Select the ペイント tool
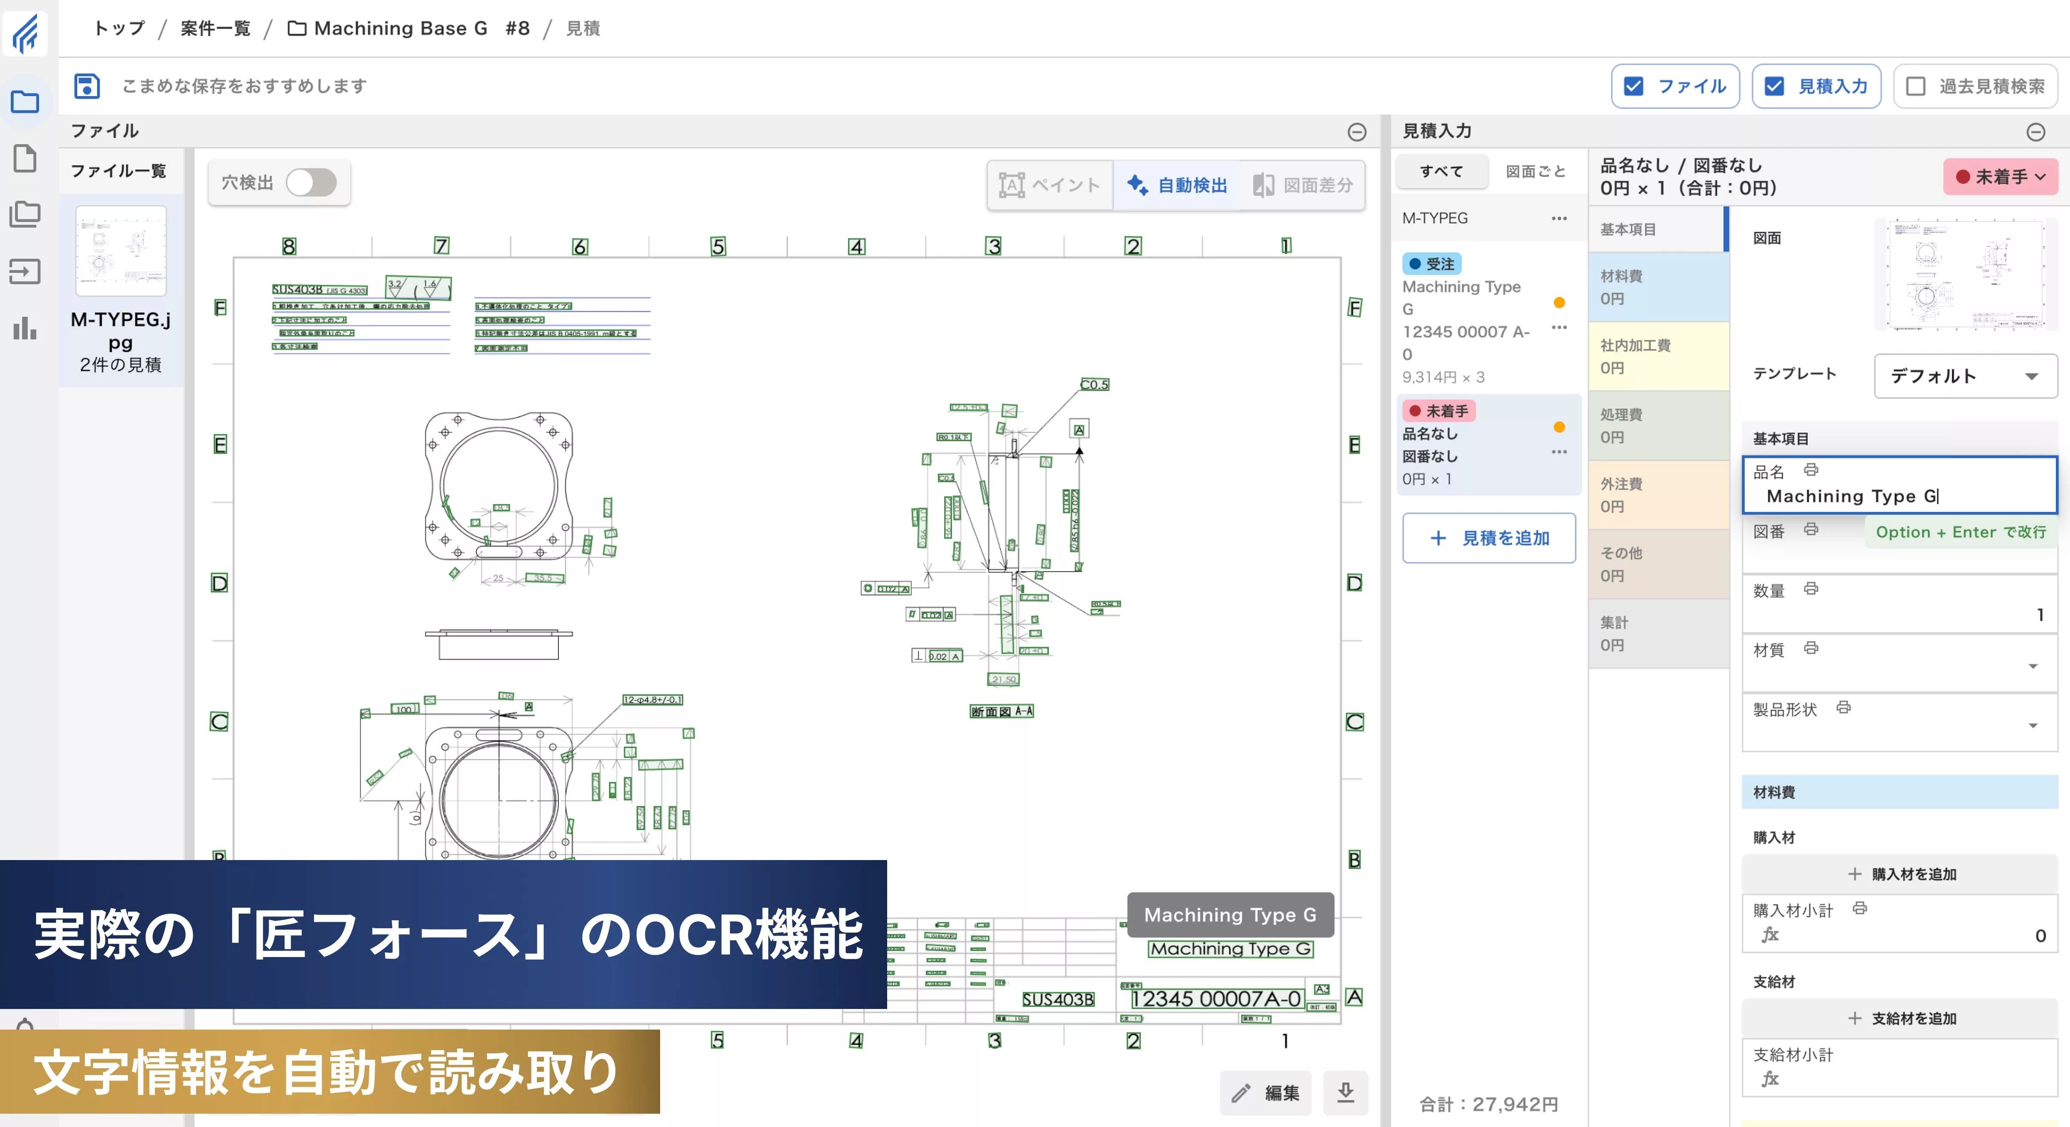Screen dimensions: 2070x1127 point(1050,185)
